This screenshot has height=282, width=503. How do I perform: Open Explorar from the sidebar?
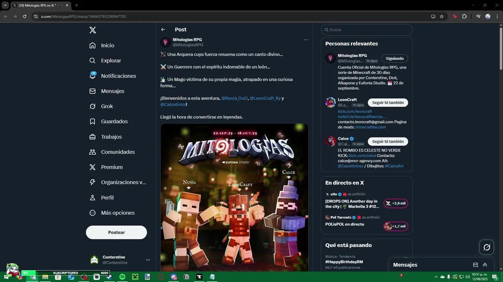[x=105, y=61]
